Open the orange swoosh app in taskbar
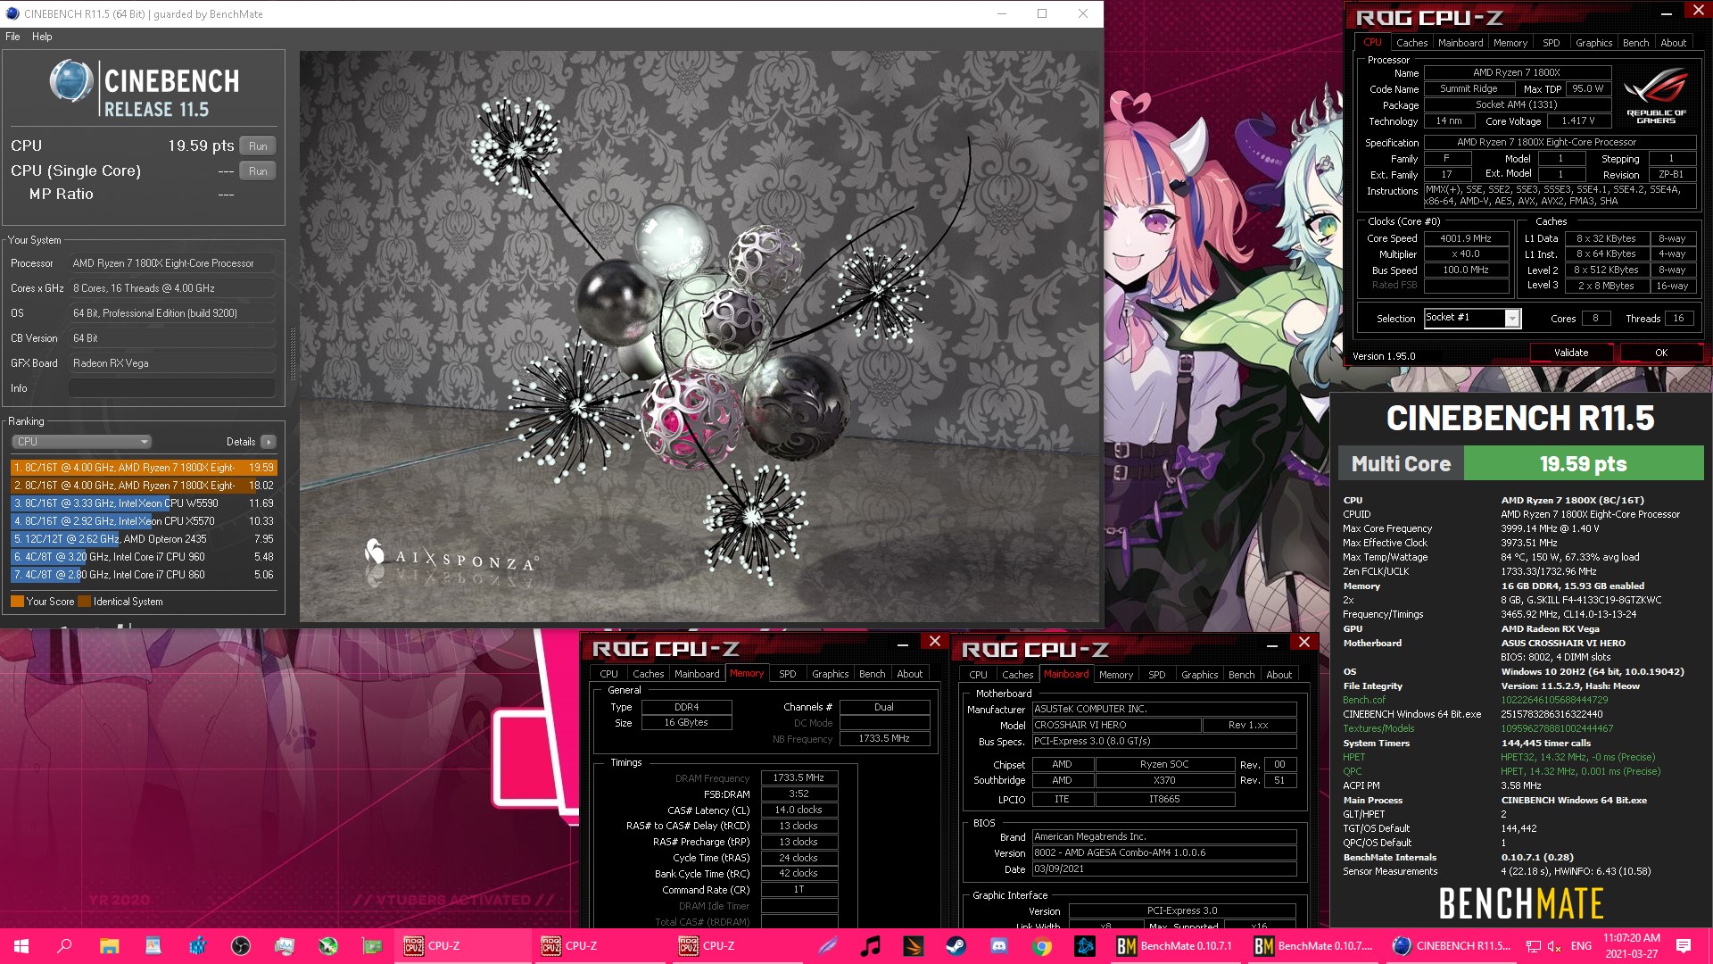 (913, 946)
